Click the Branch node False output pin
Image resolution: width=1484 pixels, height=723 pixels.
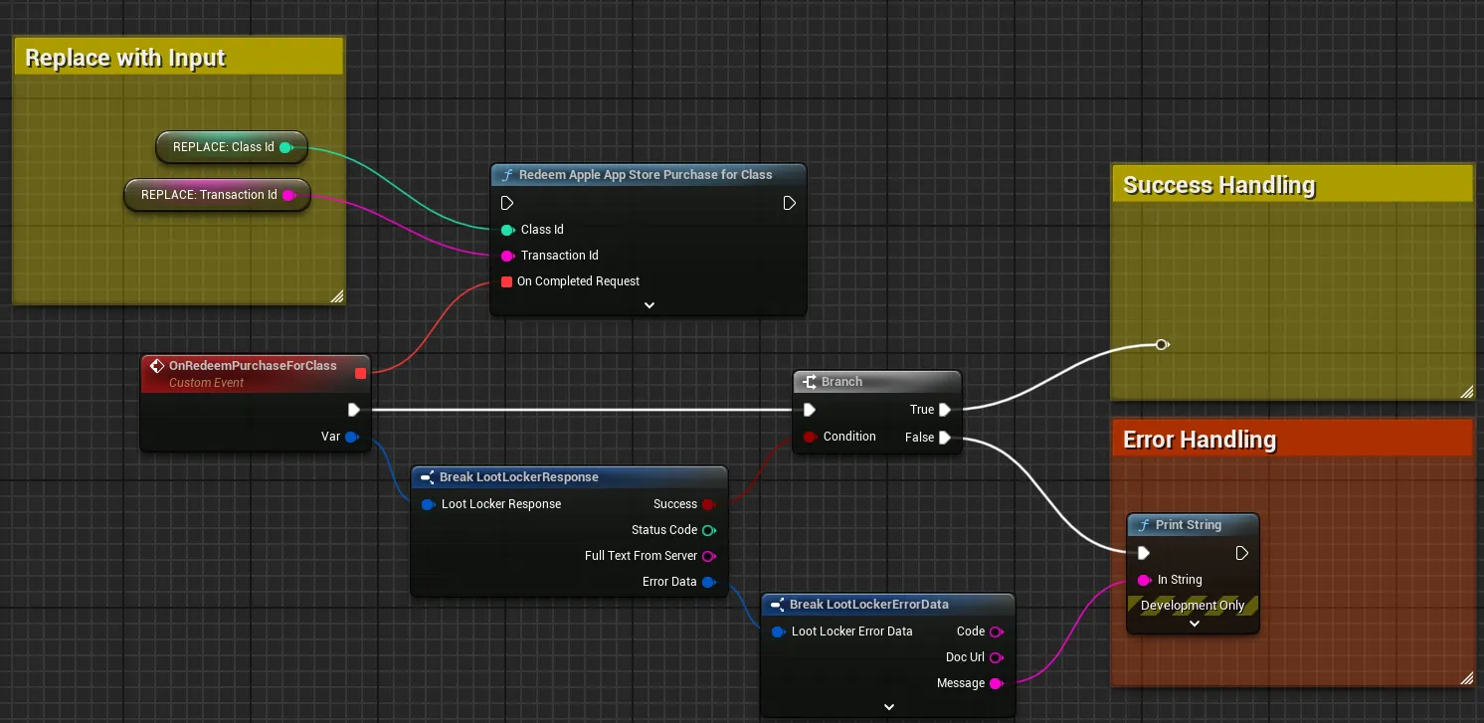[x=944, y=438]
